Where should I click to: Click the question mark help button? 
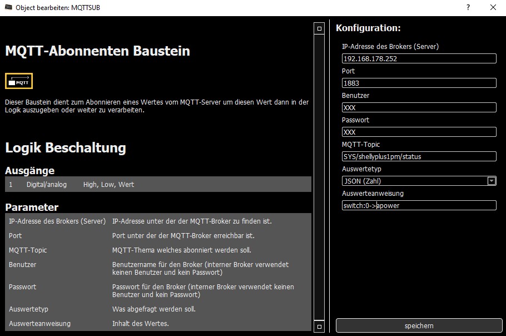pyautogui.click(x=468, y=8)
